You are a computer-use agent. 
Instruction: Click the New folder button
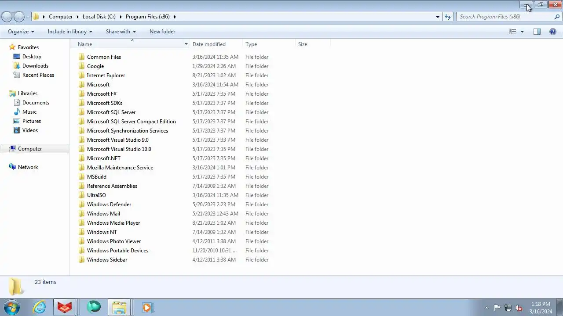click(162, 32)
